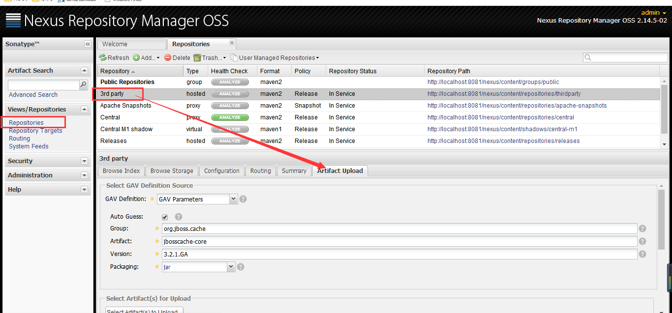The image size is (672, 313).
Task: Select the Central M1 shadow row
Action: click(x=379, y=129)
